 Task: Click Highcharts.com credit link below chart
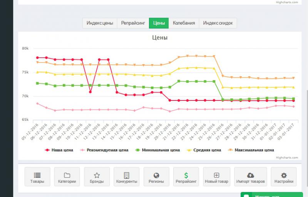point(287,157)
